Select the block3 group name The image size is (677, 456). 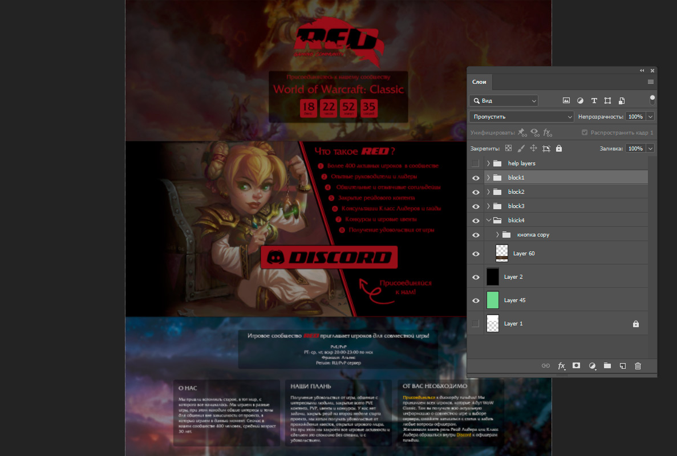pos(516,206)
